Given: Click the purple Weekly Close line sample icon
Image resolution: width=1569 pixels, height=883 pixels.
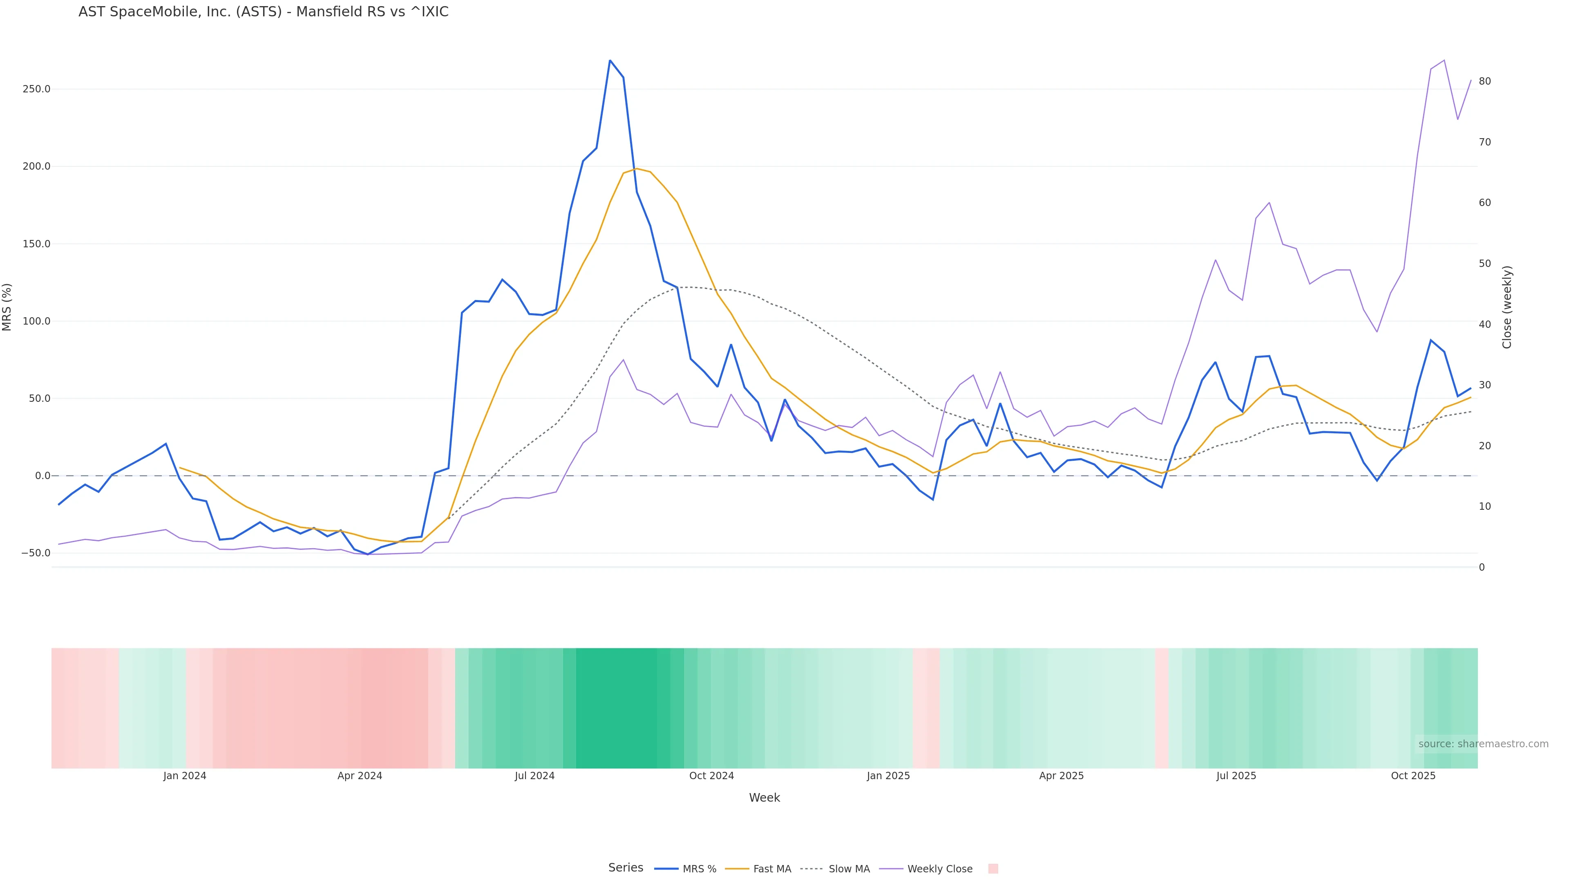Looking at the screenshot, I should [890, 869].
